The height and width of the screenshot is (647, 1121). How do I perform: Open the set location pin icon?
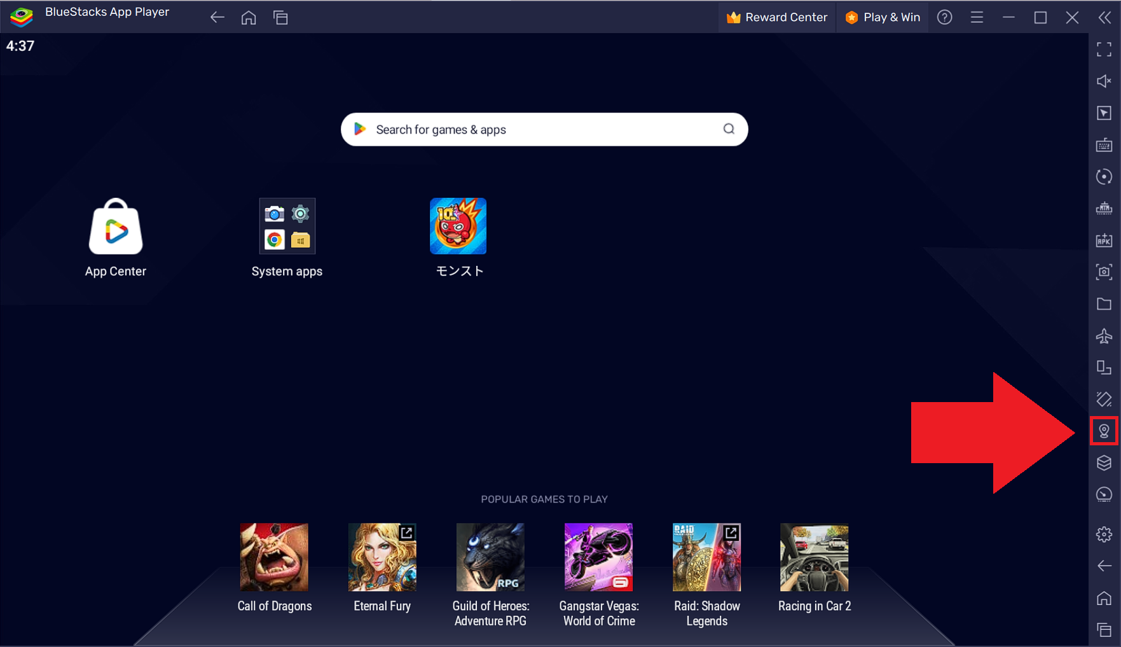pyautogui.click(x=1104, y=431)
